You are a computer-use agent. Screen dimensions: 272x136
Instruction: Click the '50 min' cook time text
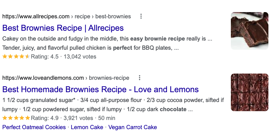click(107, 118)
